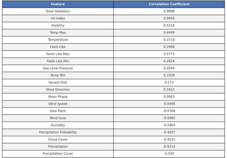Click the 0.1939 Temp Min coefficient
This screenshot has width=227, height=158.
pyautogui.click(x=169, y=75)
